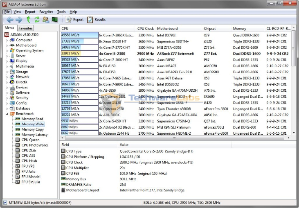Screen dimensions: 299x208
Task: Expand the Network tree node
Action: tap(7, 77)
